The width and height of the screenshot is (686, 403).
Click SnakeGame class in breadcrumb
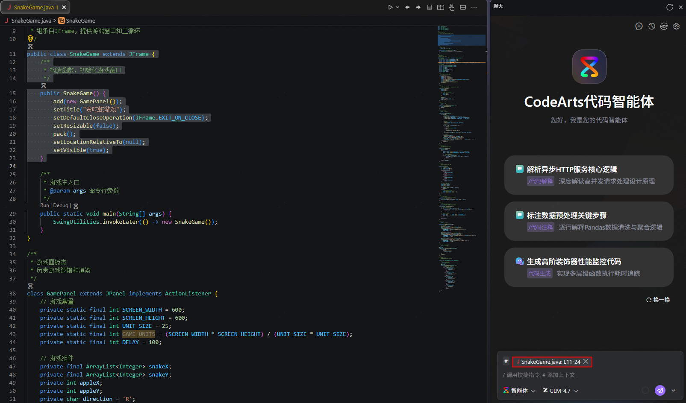pyautogui.click(x=80, y=20)
